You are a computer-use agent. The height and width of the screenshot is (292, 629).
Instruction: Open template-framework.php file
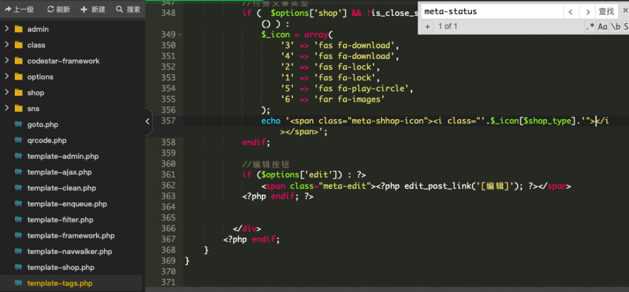[71, 236]
